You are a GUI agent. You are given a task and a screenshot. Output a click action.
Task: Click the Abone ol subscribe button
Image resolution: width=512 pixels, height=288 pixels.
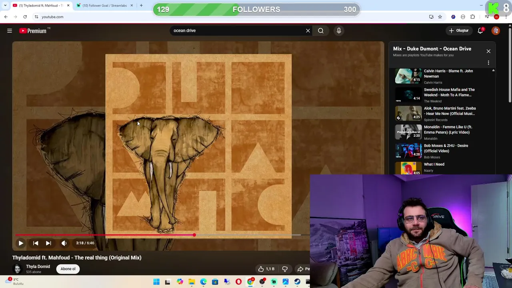pos(68,269)
